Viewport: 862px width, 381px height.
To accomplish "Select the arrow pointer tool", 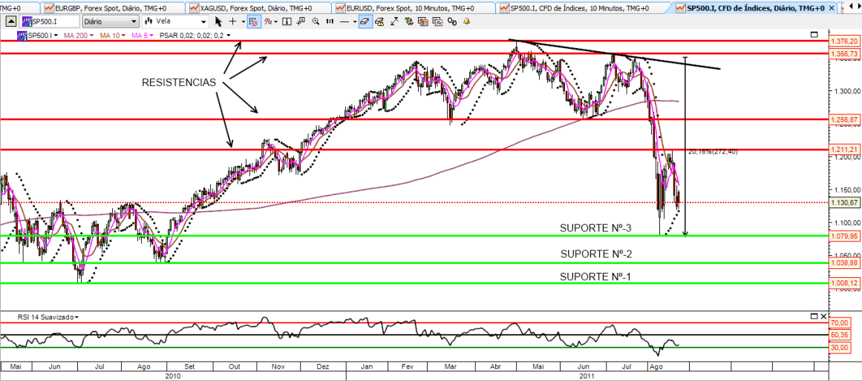I will tap(218, 21).
